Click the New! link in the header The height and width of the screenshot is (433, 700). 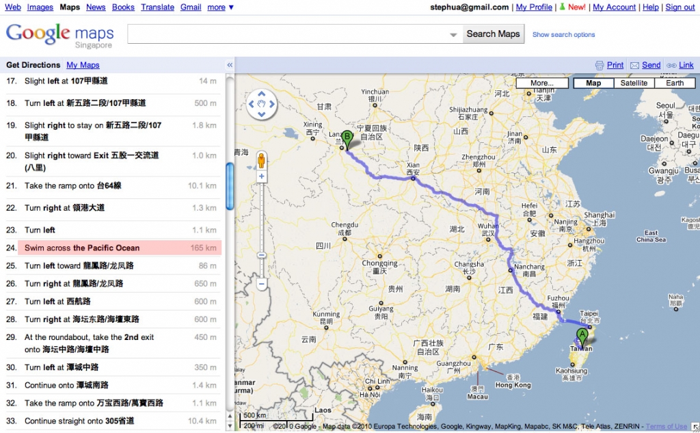click(x=576, y=7)
